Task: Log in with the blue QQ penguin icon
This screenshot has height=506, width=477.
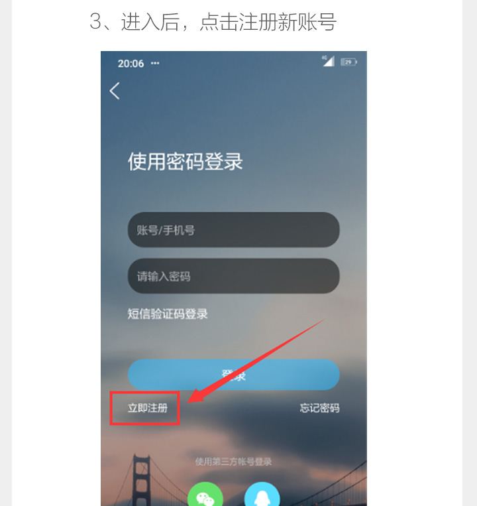Action: coord(262,494)
